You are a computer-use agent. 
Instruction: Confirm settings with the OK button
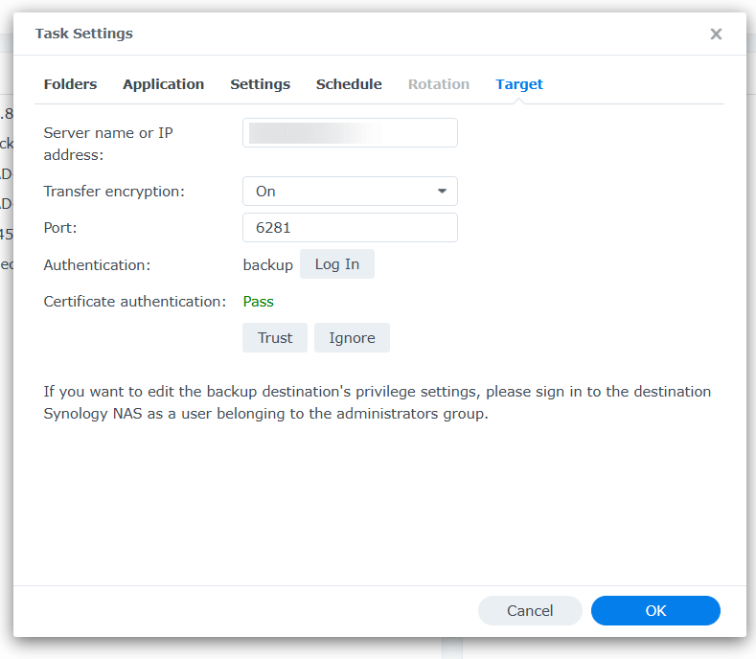(x=655, y=611)
